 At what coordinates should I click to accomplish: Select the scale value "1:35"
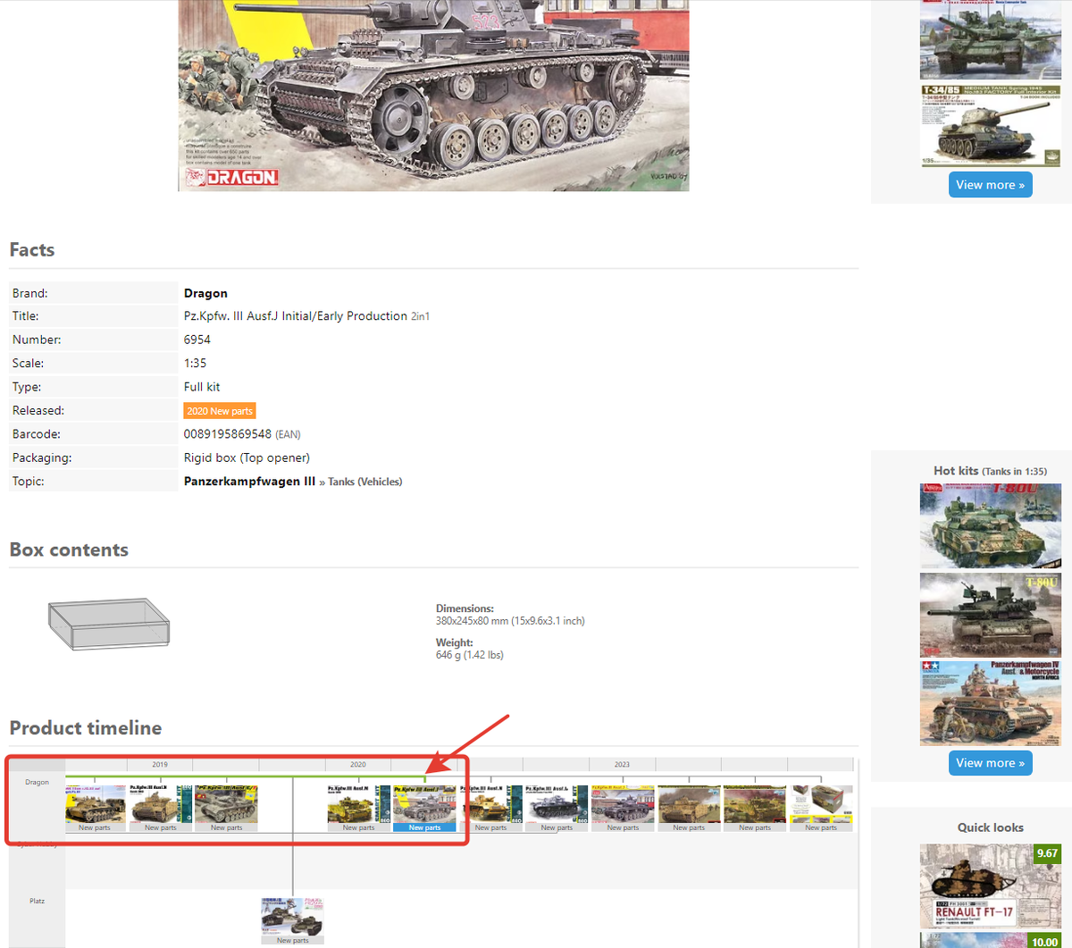tap(195, 364)
